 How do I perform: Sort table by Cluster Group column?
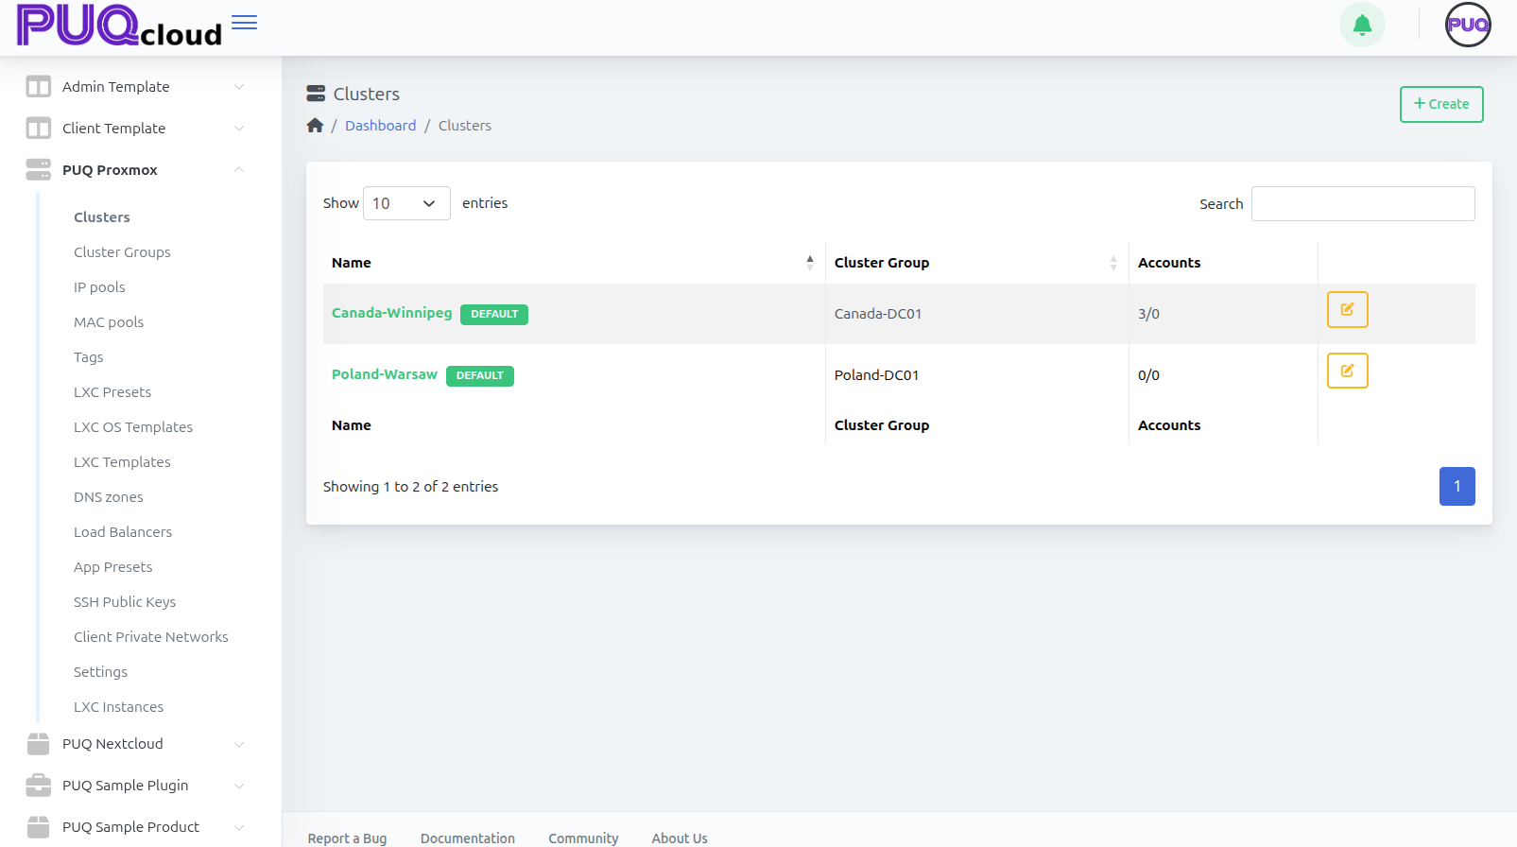(x=1112, y=263)
